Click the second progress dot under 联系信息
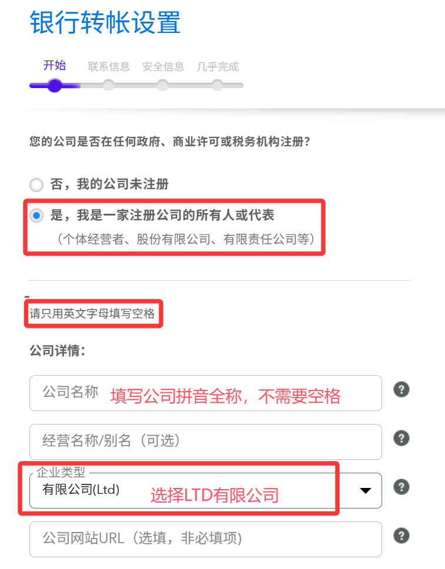This screenshot has height=569, width=445. coord(108,86)
